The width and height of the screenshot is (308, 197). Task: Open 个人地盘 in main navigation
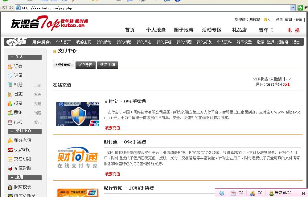(156, 30)
